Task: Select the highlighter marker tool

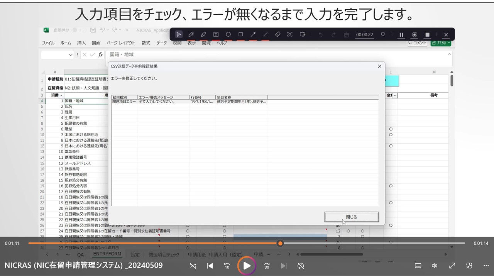Action: coord(203,34)
